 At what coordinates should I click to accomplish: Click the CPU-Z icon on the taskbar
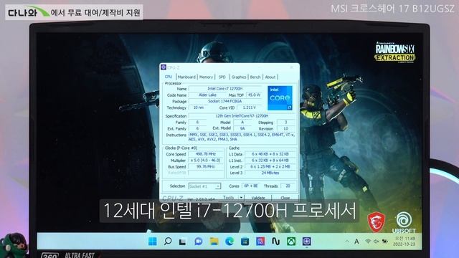306,242
